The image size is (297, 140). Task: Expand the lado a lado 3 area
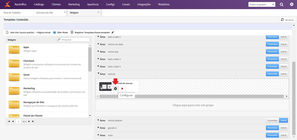point(98,59)
